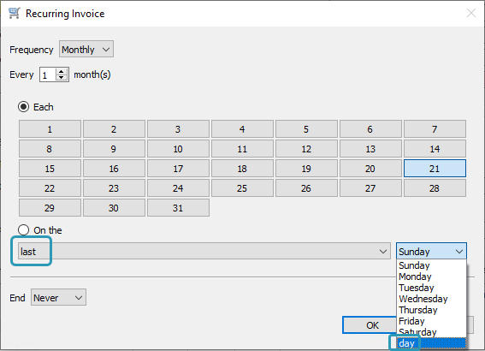
Task: Collapse the Sunday weekday combo box
Action: (431, 251)
